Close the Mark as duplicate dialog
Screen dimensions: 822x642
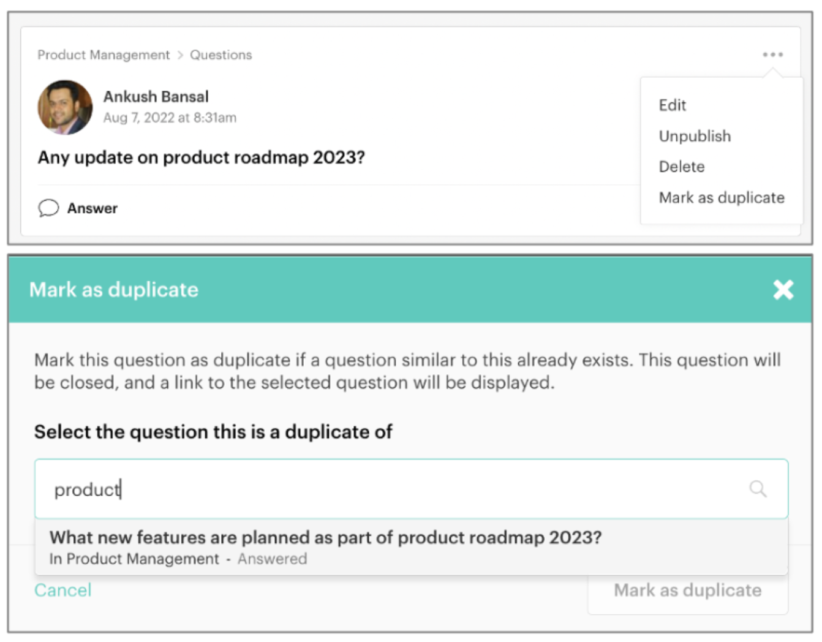[783, 290]
